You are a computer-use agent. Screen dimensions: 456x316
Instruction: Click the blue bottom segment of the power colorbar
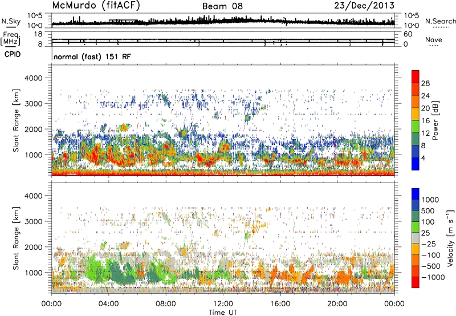[x=416, y=164]
